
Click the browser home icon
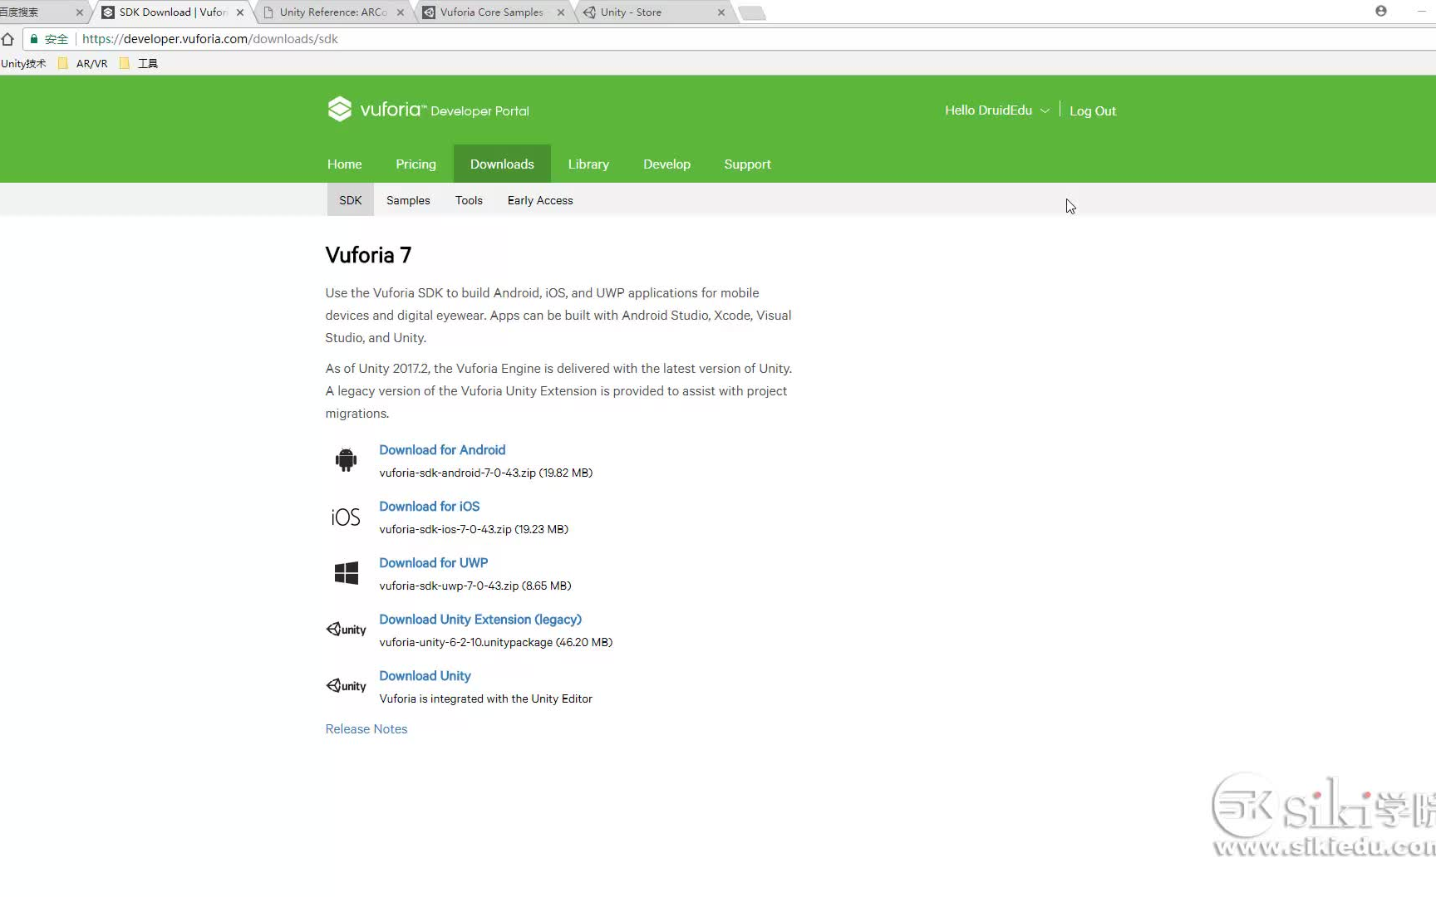7,39
